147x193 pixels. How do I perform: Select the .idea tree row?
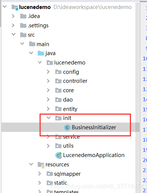pos(34,16)
